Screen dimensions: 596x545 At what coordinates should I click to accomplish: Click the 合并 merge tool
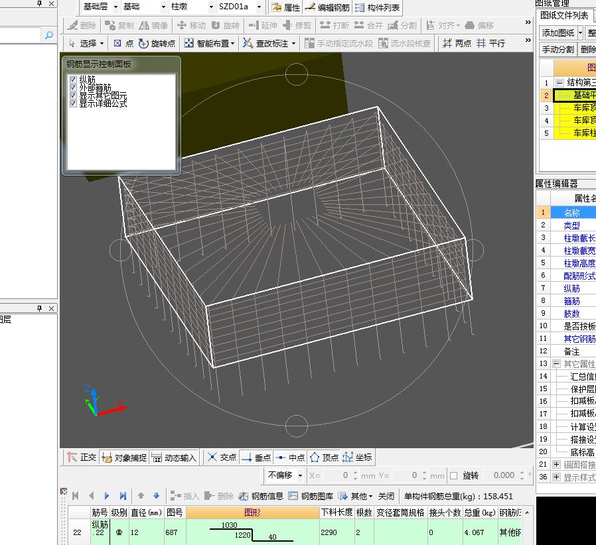(x=368, y=25)
